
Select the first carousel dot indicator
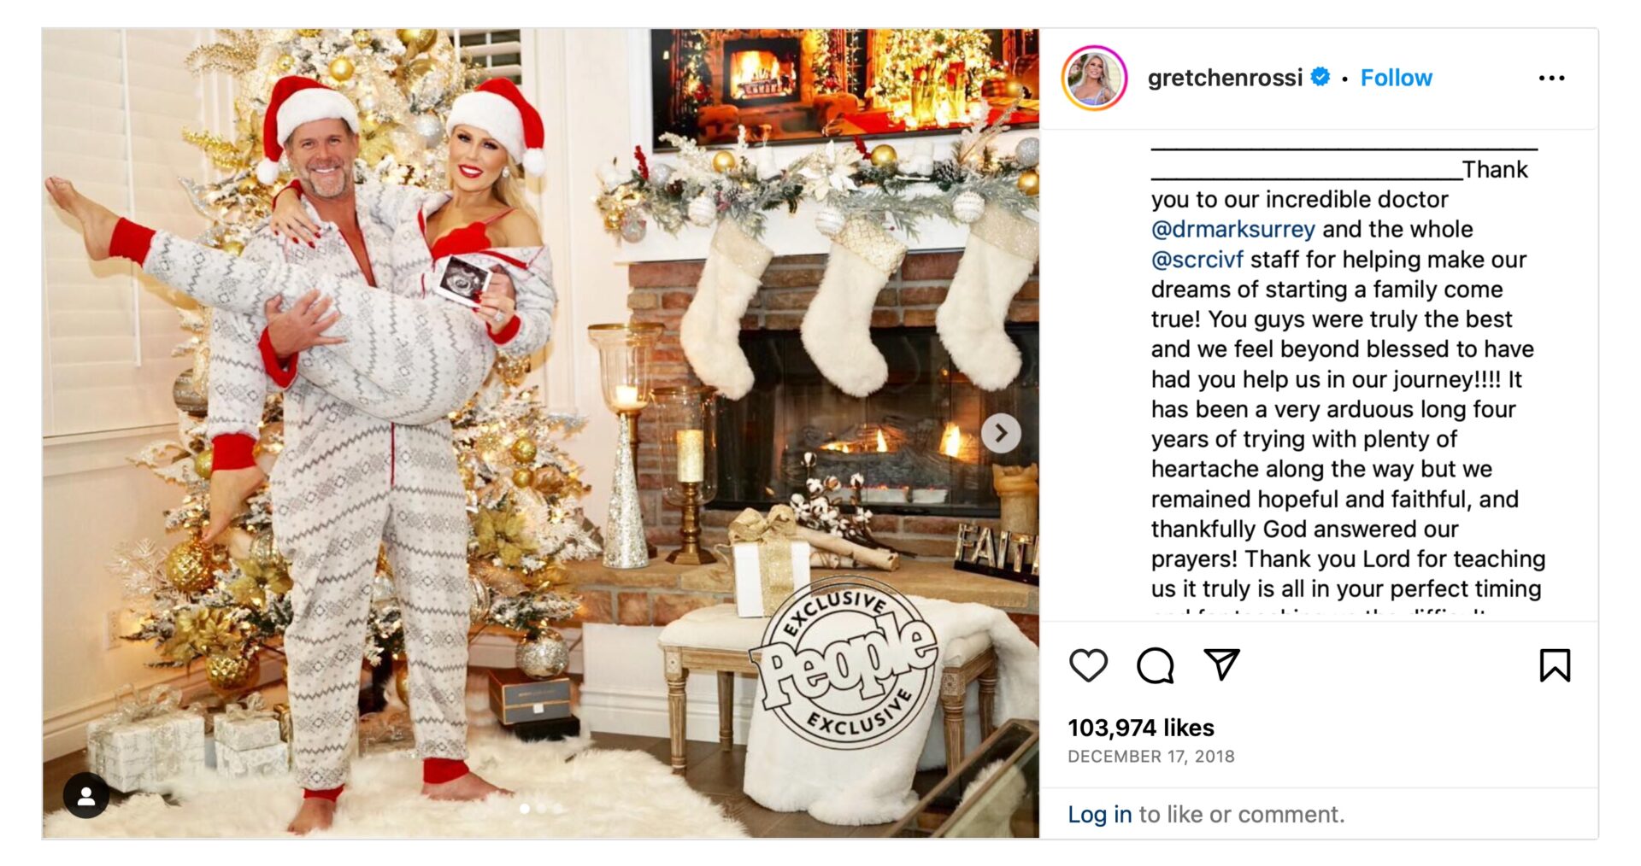(x=525, y=808)
